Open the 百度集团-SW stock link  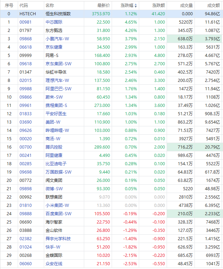tap(58, 214)
